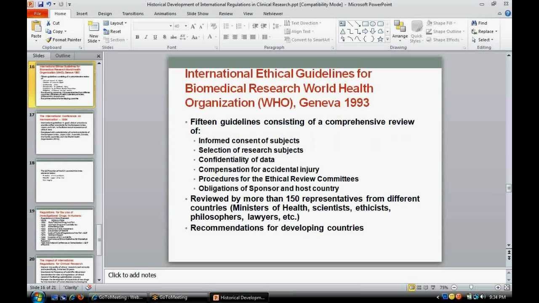Switch to Normal view in status bar
This screenshot has height=303, width=539.
[x=412, y=287]
